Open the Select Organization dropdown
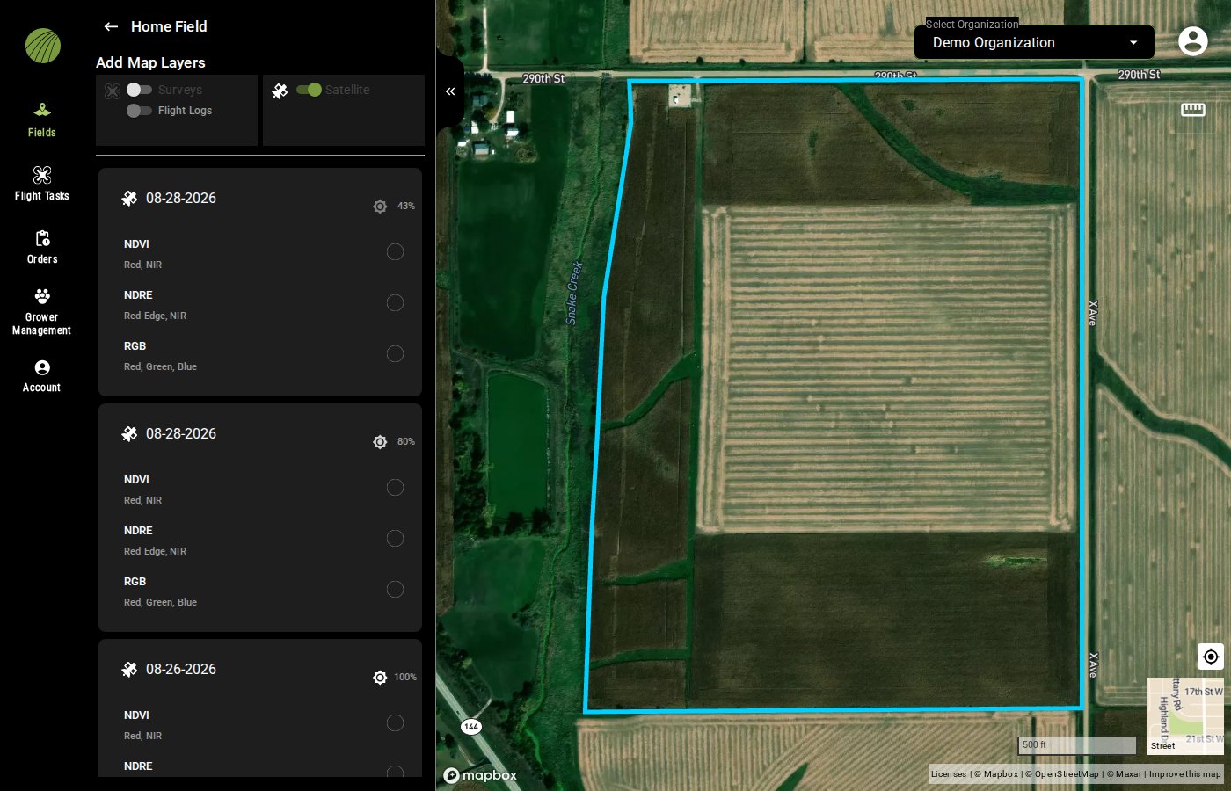The width and height of the screenshot is (1231, 791). pyautogui.click(x=1035, y=42)
